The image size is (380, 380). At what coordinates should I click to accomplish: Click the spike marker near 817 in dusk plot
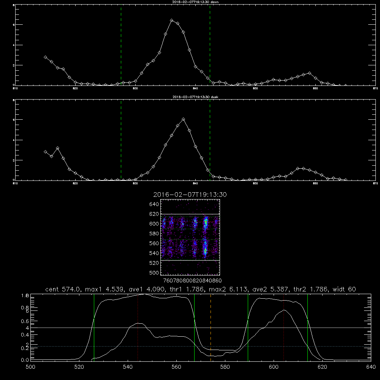coord(57,148)
